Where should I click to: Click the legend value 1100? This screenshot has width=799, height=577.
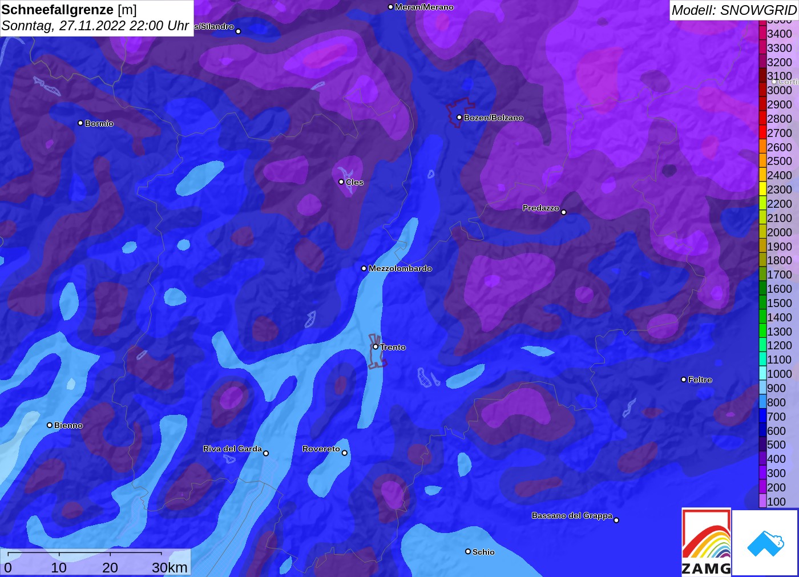point(780,360)
